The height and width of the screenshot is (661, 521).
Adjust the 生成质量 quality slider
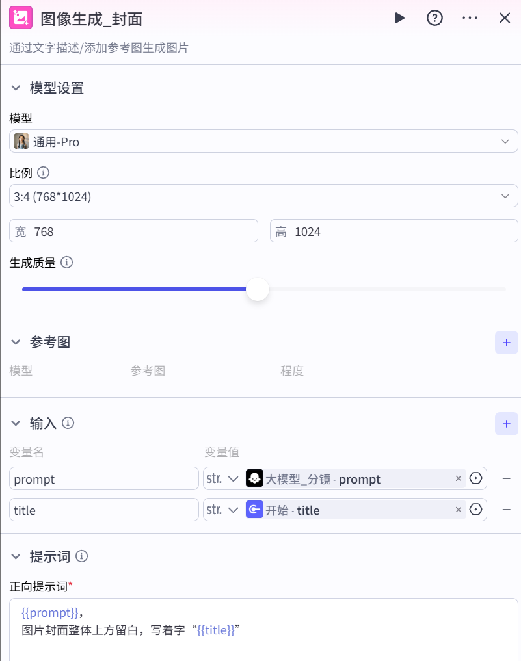click(x=258, y=289)
